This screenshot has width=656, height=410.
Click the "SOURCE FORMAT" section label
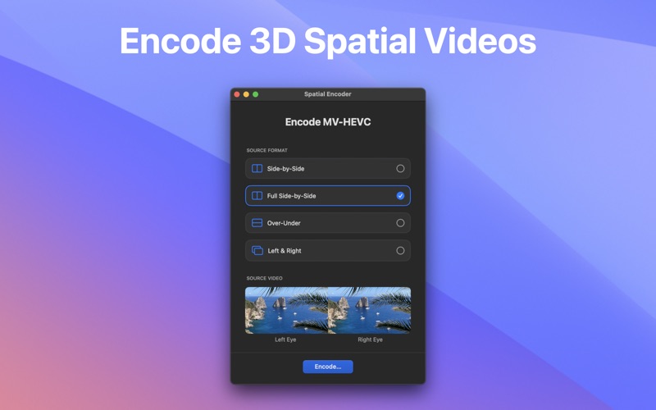point(267,150)
